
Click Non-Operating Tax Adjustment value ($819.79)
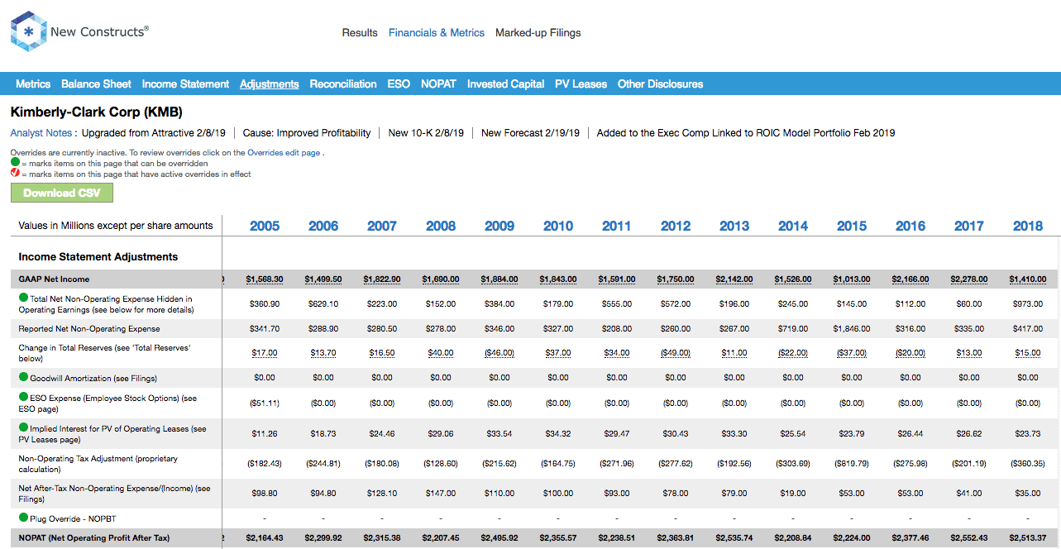click(852, 464)
